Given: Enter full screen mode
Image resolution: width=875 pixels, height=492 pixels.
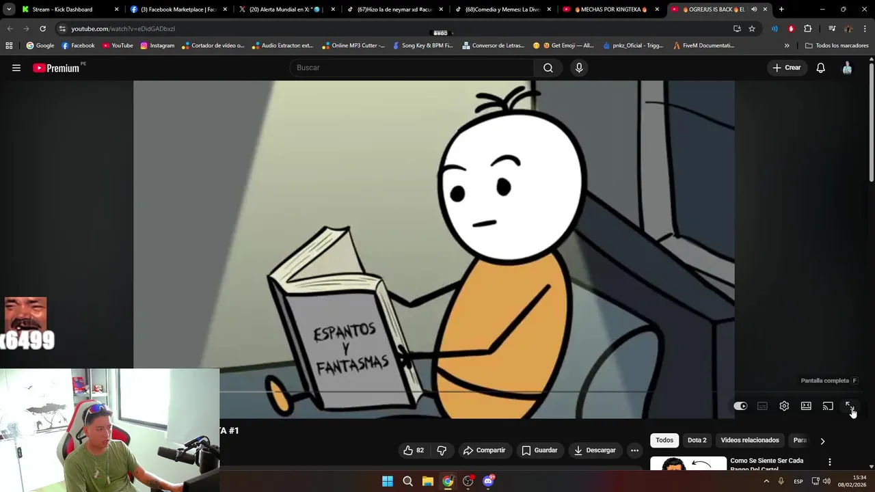Looking at the screenshot, I should [850, 406].
